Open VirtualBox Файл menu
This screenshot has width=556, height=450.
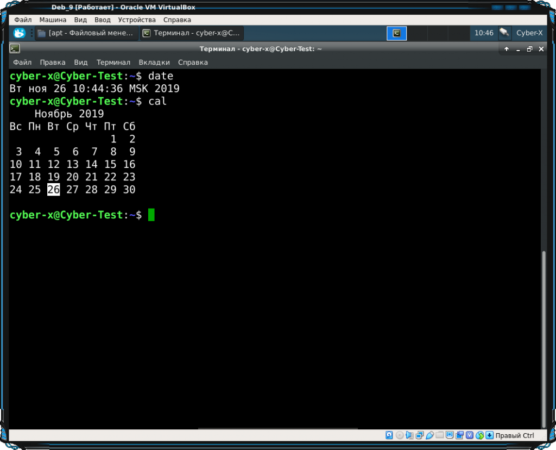[23, 20]
